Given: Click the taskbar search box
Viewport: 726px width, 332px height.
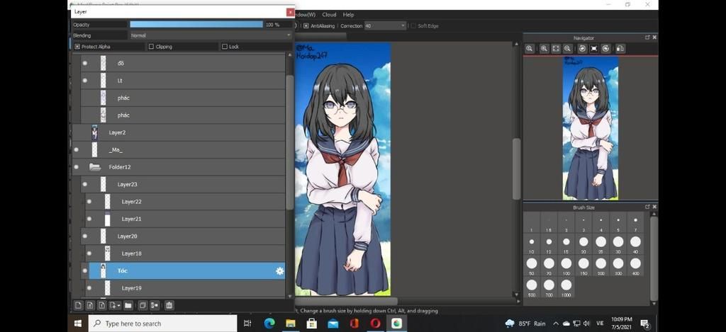Looking at the screenshot, I should pos(162,324).
